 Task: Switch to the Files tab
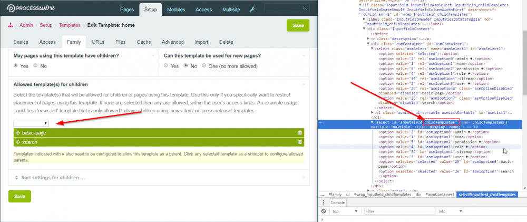120,42
